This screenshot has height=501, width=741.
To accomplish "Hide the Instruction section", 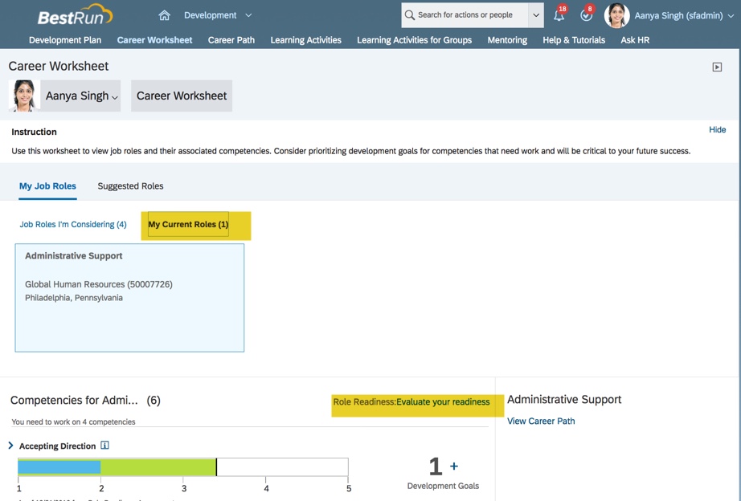I will click(717, 130).
